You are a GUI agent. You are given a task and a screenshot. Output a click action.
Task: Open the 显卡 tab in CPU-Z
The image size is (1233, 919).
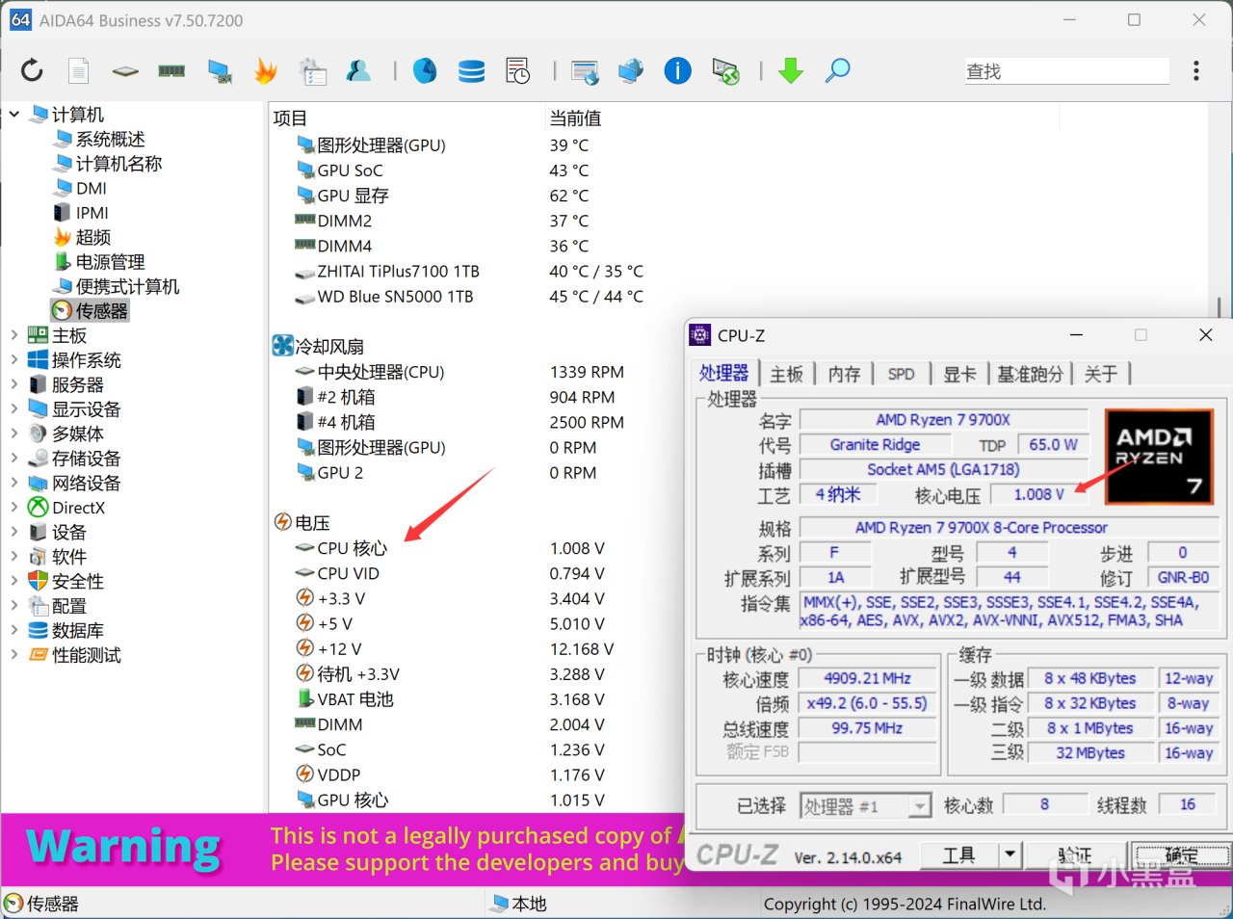959,374
